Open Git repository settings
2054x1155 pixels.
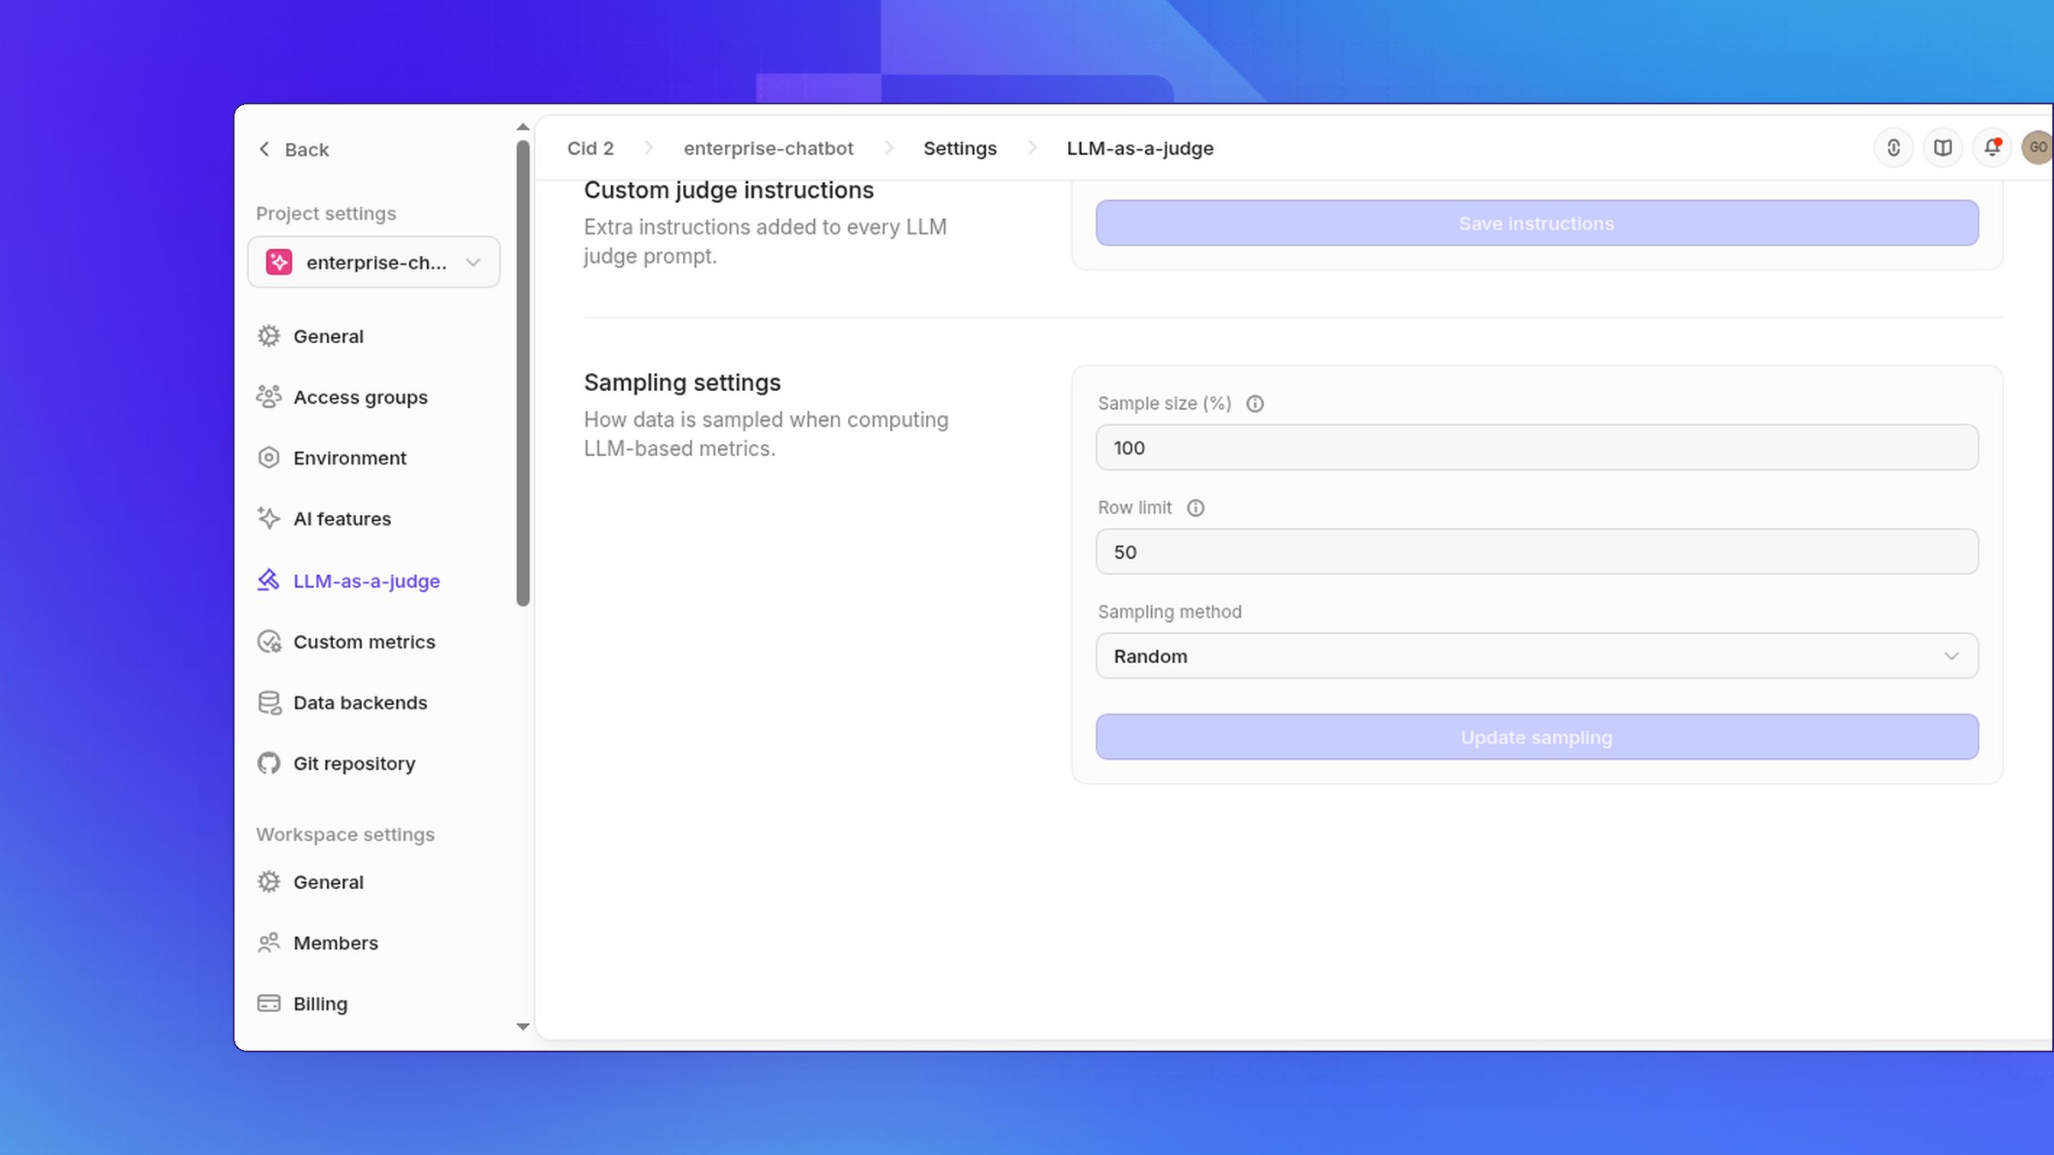pos(354,763)
